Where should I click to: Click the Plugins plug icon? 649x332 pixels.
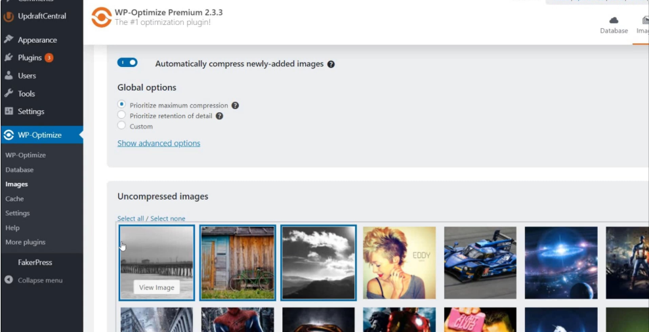click(x=9, y=58)
